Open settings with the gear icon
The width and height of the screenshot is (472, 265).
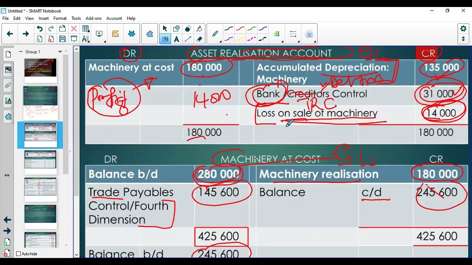(463, 29)
